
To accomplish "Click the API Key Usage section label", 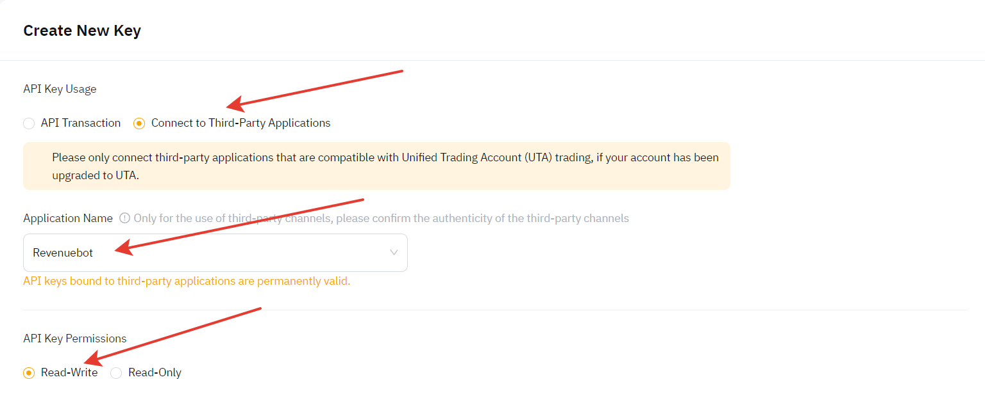I will (60, 89).
